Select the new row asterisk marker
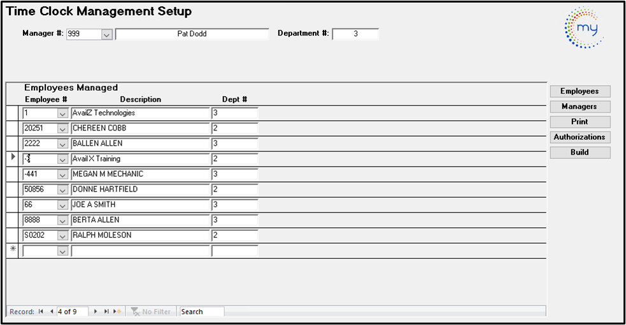The height and width of the screenshot is (325, 626). point(13,250)
